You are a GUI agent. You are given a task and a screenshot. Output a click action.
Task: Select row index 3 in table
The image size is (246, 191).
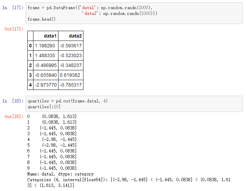point(30,75)
